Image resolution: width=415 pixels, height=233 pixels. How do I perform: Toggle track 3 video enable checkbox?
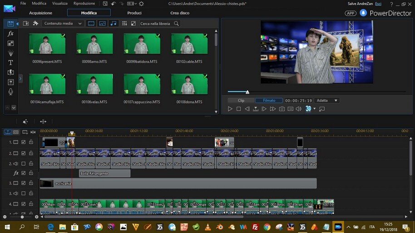(24, 183)
